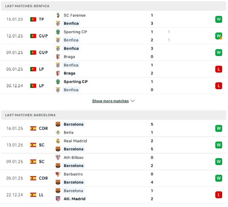
Task: Click the Real Madrid crest icon
Action: tap(58, 141)
